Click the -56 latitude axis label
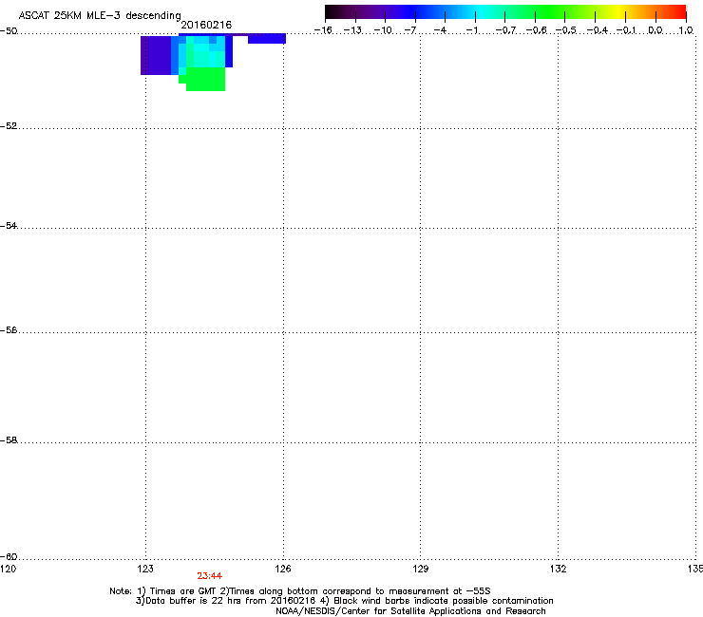Image resolution: width=703 pixels, height=617 pixels. (9, 330)
